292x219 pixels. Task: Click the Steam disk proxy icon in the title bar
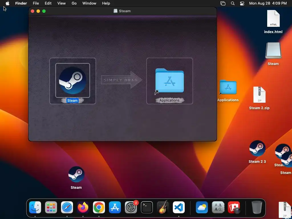(115, 11)
